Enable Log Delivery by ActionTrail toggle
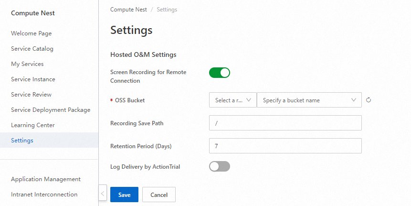Image resolution: width=411 pixels, height=206 pixels. pyautogui.click(x=220, y=166)
